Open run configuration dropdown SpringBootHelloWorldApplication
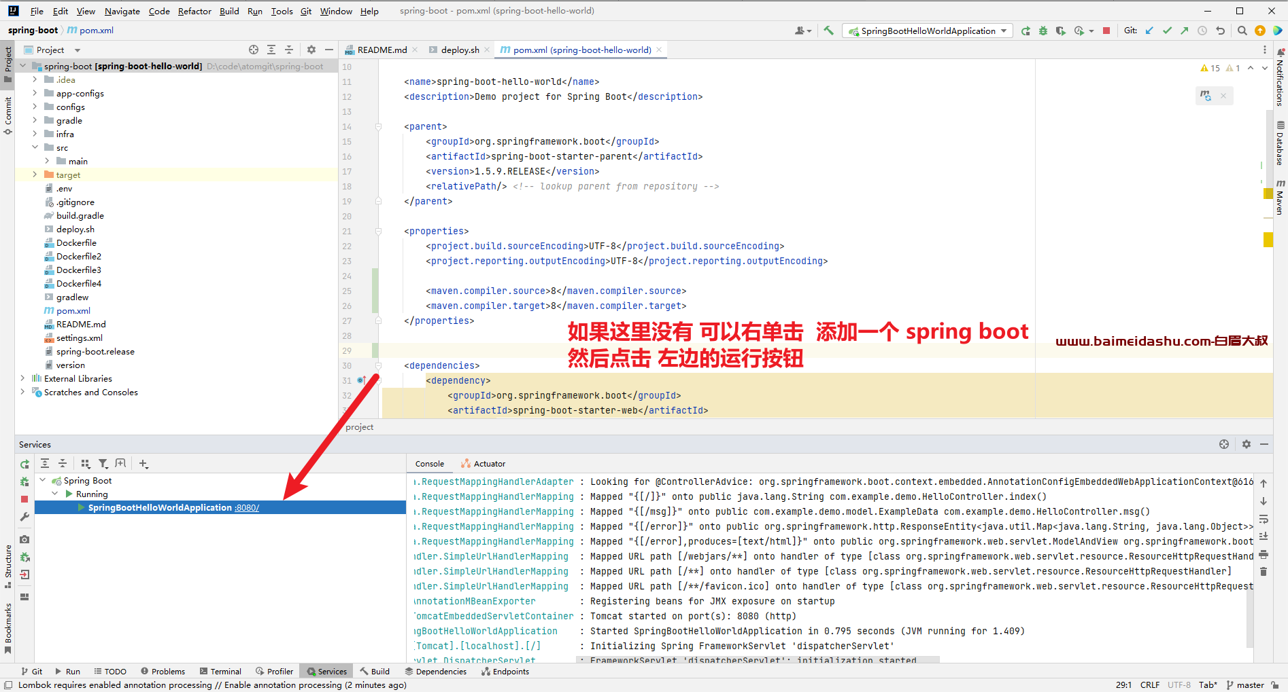The height and width of the screenshot is (692, 1288). point(928,31)
